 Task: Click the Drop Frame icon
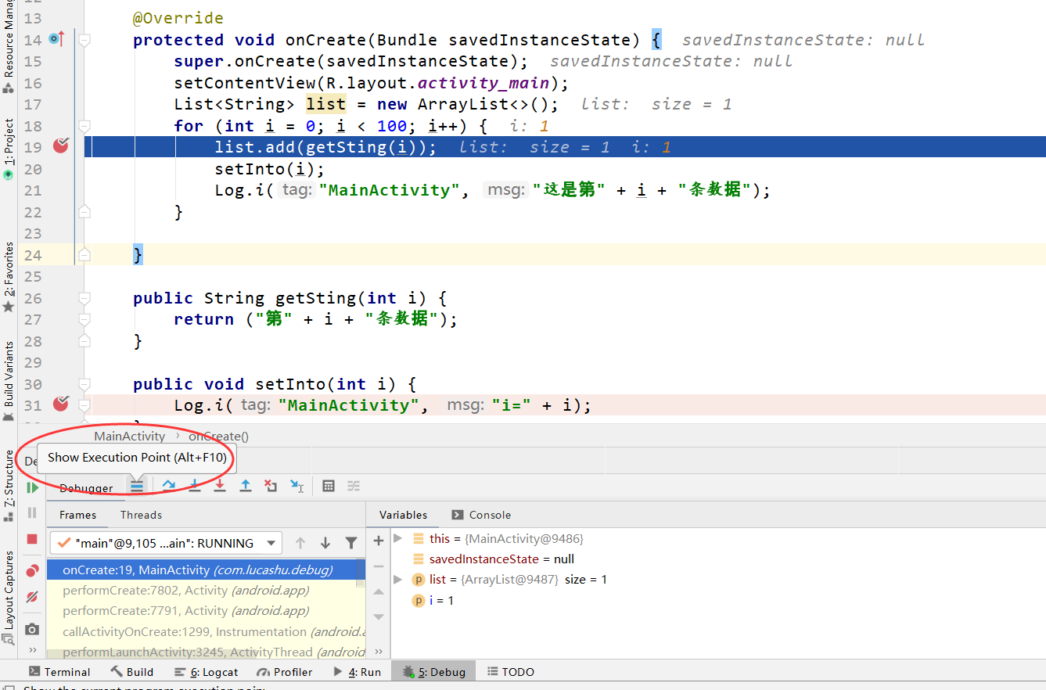pyautogui.click(x=271, y=486)
